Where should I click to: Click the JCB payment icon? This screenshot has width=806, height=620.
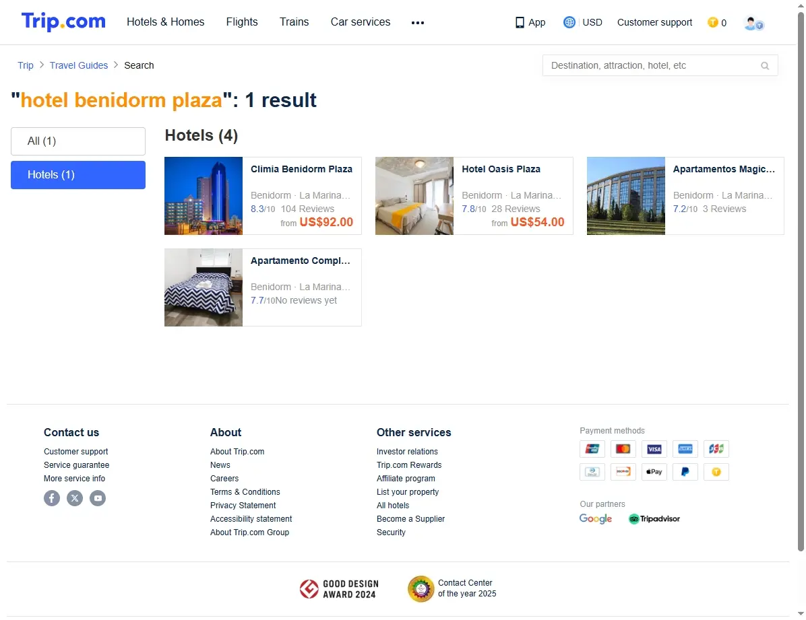716,449
